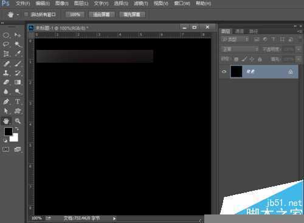The height and width of the screenshot is (223, 304).
Task: Open the fill slider dropdown arrow
Action: (299, 59)
